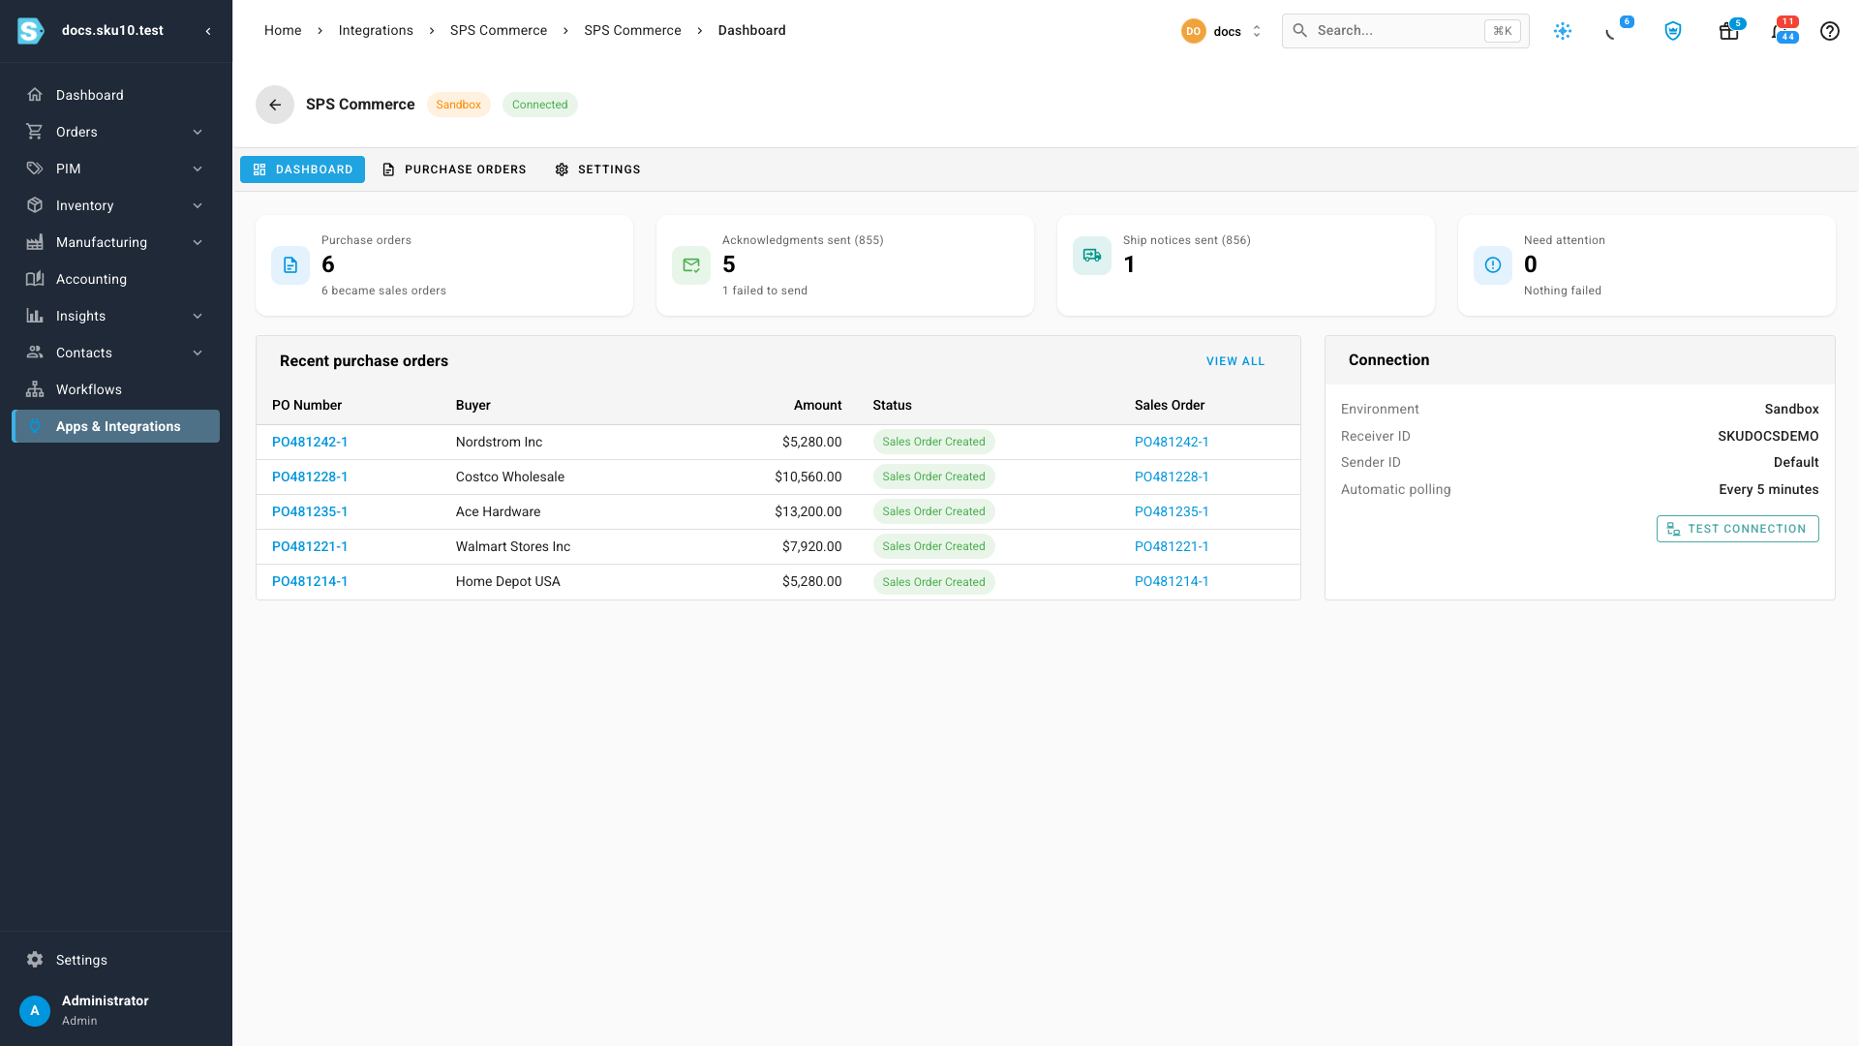
Task: Click the Acknowledgments sent envelope icon
Action: coord(691,265)
